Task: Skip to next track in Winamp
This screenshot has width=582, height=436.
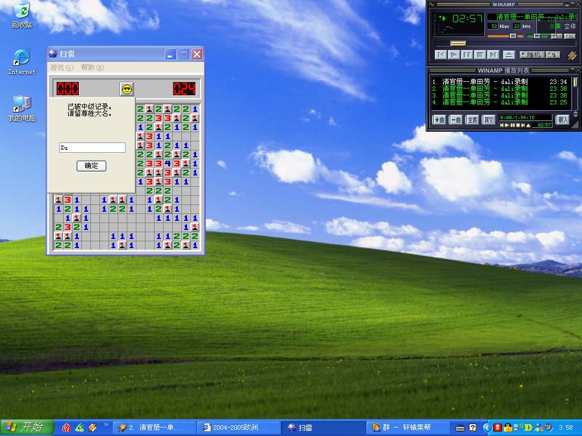Action: click(x=493, y=55)
